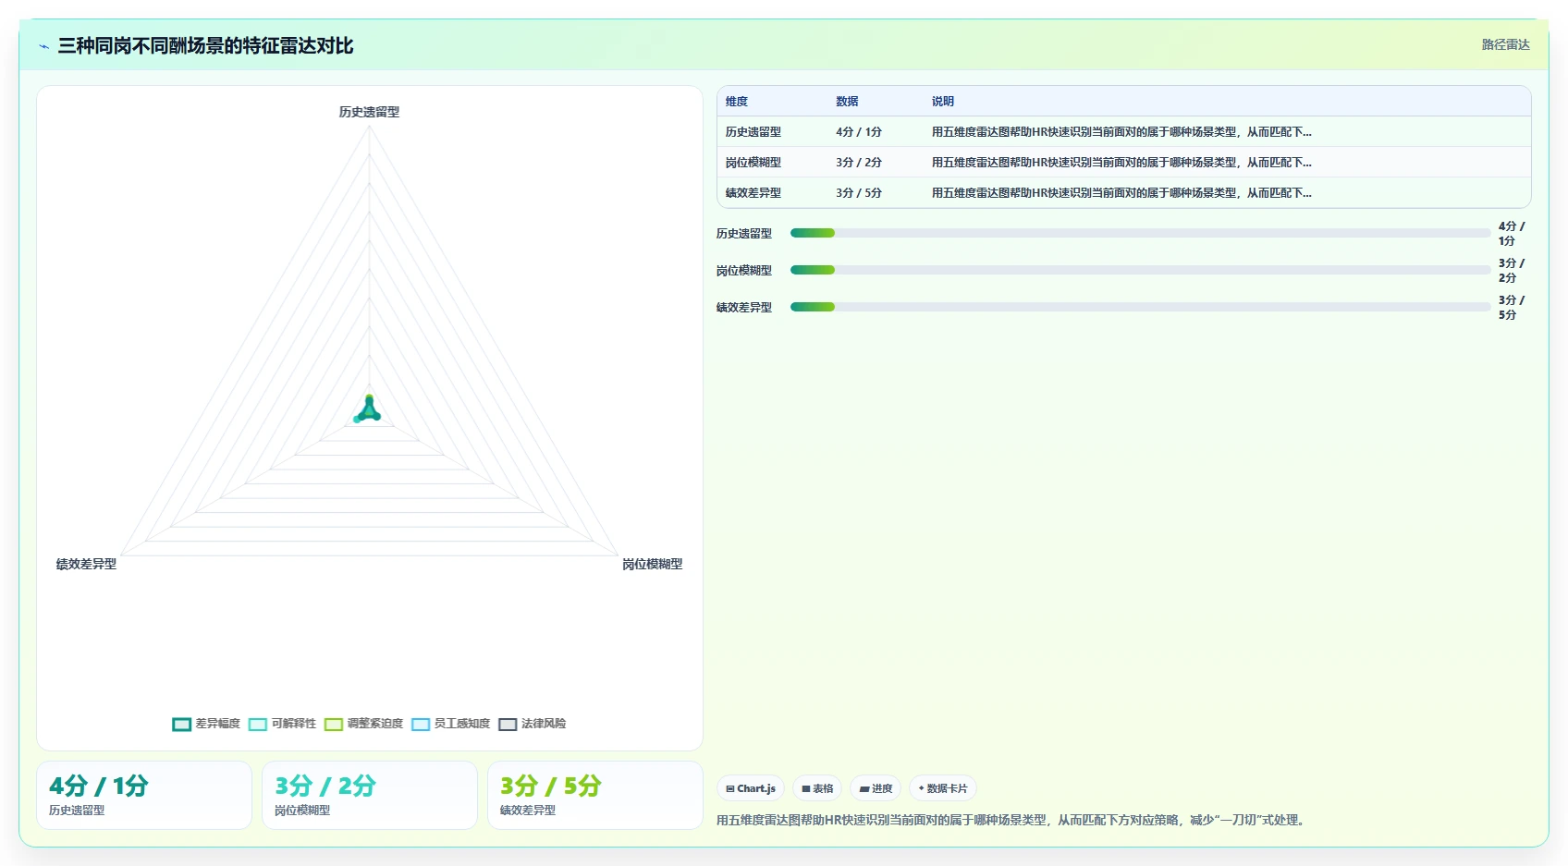Click the 历史遗留型 progress bar

[1140, 233]
